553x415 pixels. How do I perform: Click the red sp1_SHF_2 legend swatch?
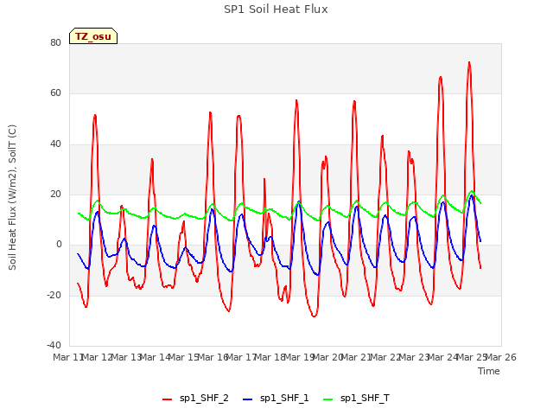point(167,399)
